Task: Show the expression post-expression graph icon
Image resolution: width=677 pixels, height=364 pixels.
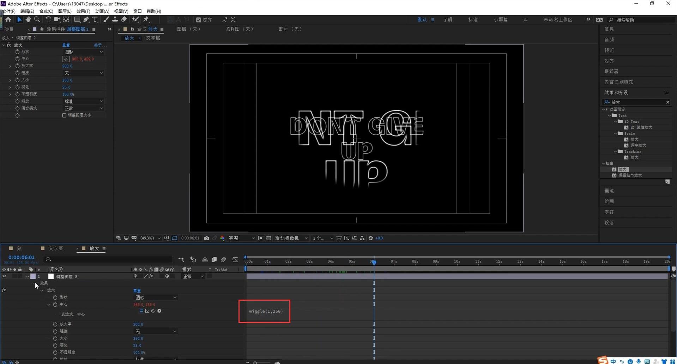Action: point(147,311)
